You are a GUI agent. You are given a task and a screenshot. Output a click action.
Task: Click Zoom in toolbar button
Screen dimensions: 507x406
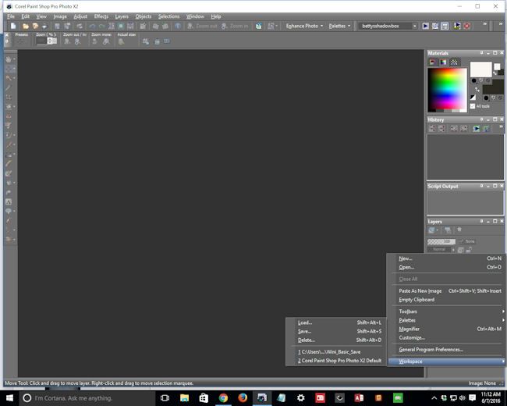pos(235,26)
